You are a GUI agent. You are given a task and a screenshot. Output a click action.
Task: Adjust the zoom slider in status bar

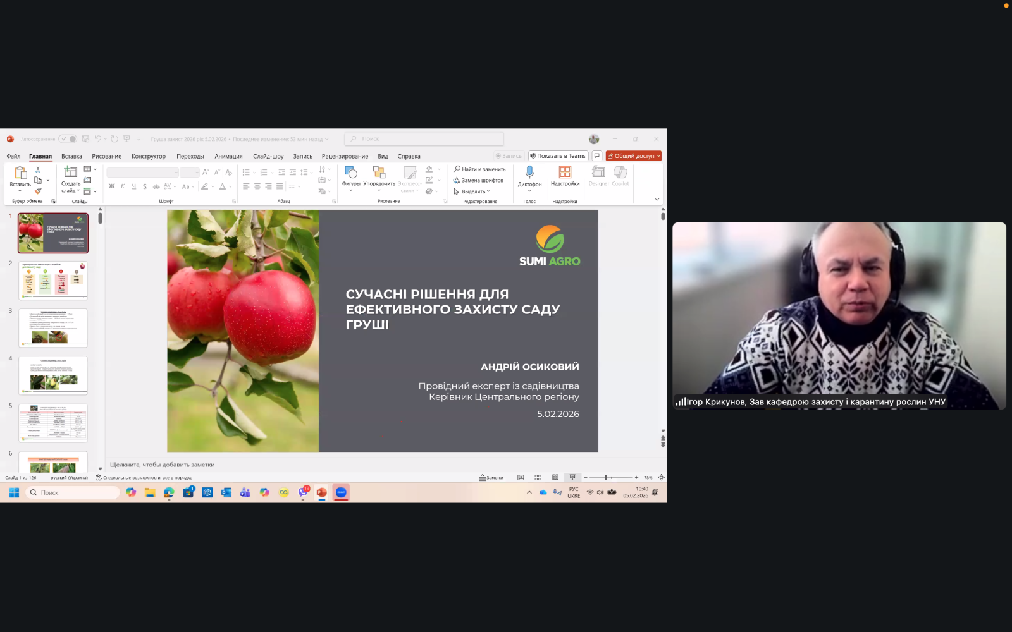(606, 478)
